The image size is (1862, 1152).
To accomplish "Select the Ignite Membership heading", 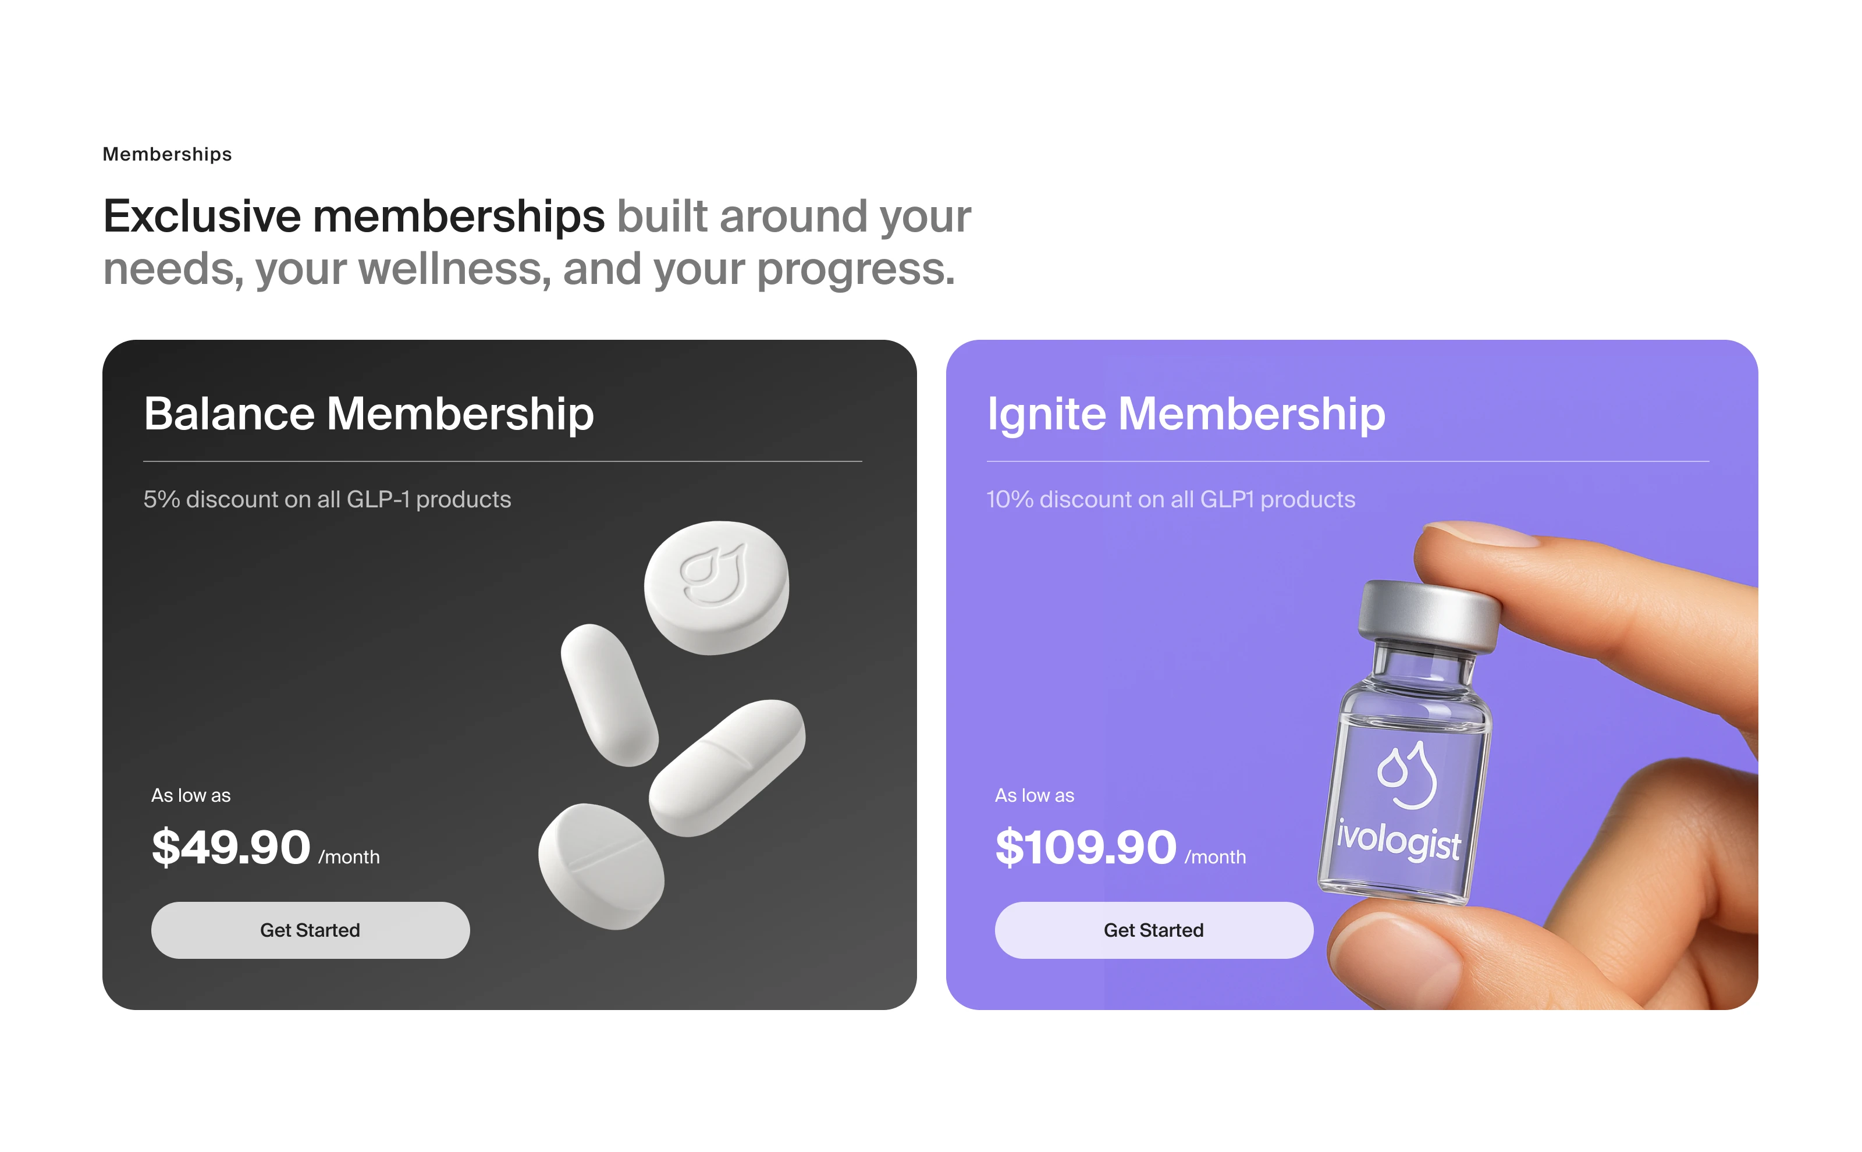I will [x=1185, y=414].
